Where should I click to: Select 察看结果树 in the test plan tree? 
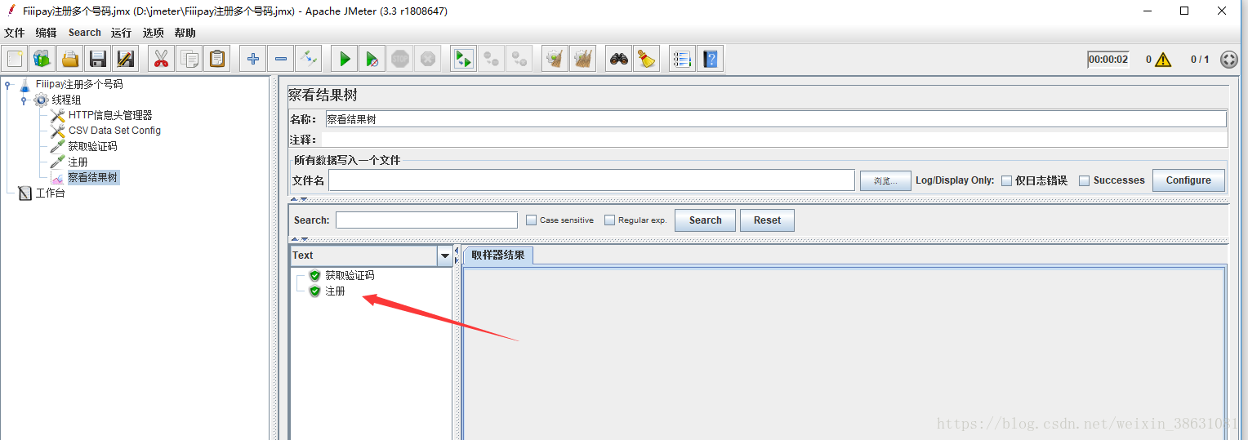pyautogui.click(x=92, y=177)
